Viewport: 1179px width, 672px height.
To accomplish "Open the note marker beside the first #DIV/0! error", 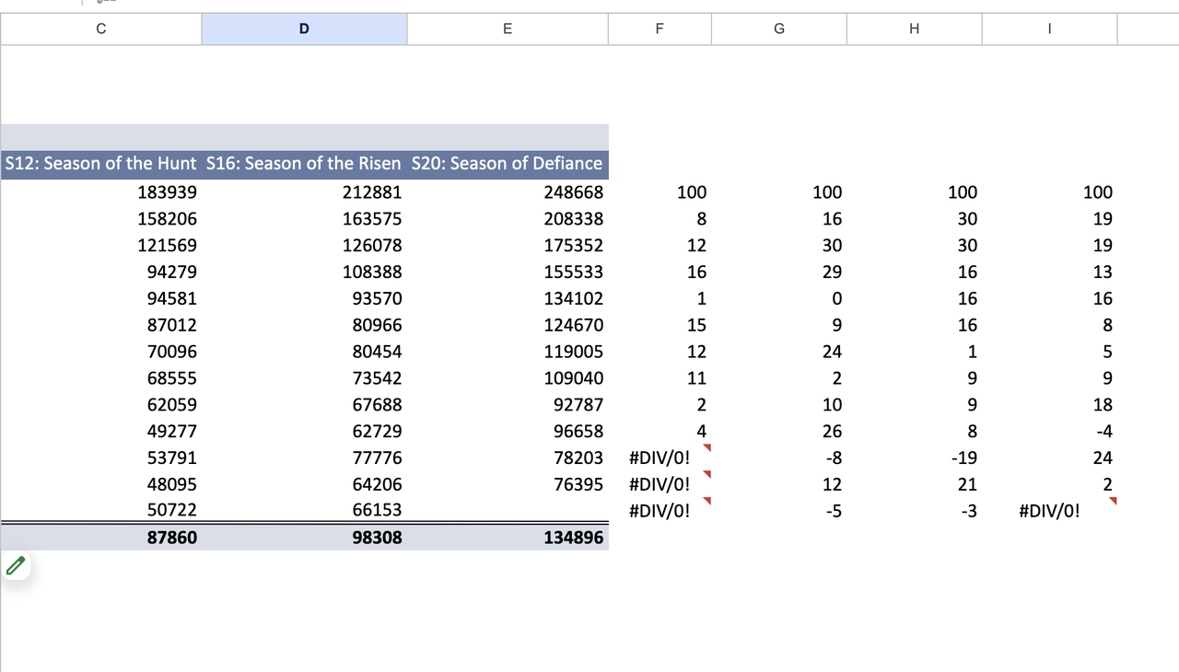I will [x=706, y=448].
